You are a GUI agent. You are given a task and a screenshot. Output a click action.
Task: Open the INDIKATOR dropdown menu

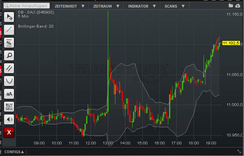click(x=142, y=6)
